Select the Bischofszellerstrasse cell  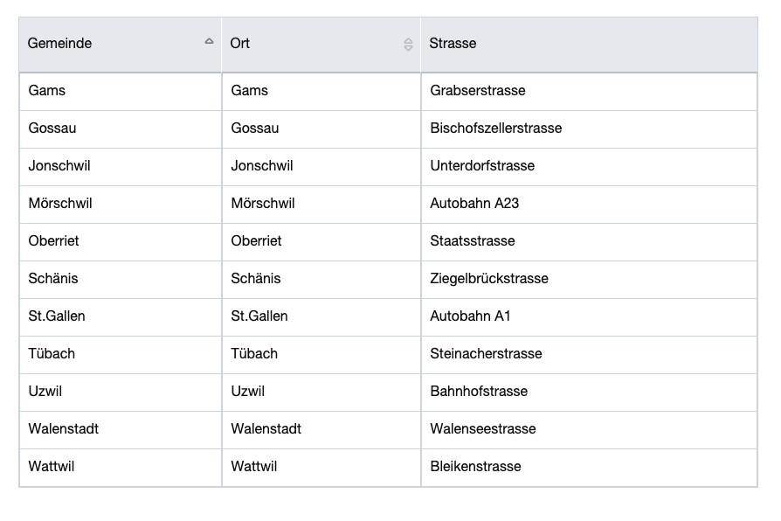tap(495, 129)
